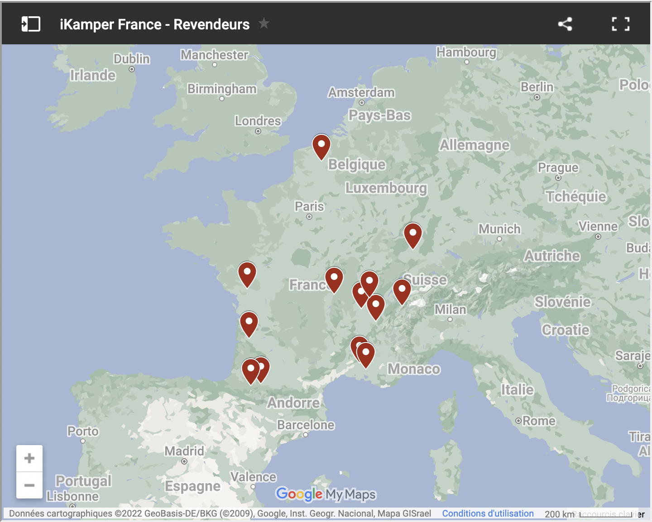Select the lone Atlantic coast pin due west of Monaco
This screenshot has height=522, width=652.
tap(249, 324)
